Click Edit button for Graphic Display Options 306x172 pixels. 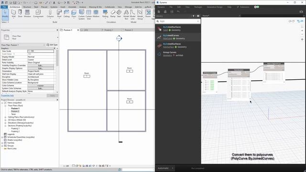(40, 68)
